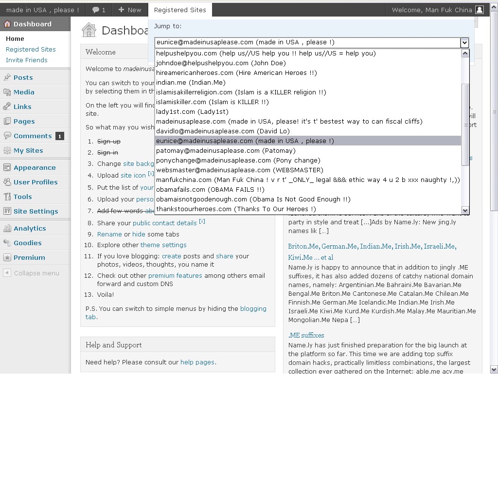Screen dimensions: 498x486
Task: Open the premium features link
Action: point(175,275)
